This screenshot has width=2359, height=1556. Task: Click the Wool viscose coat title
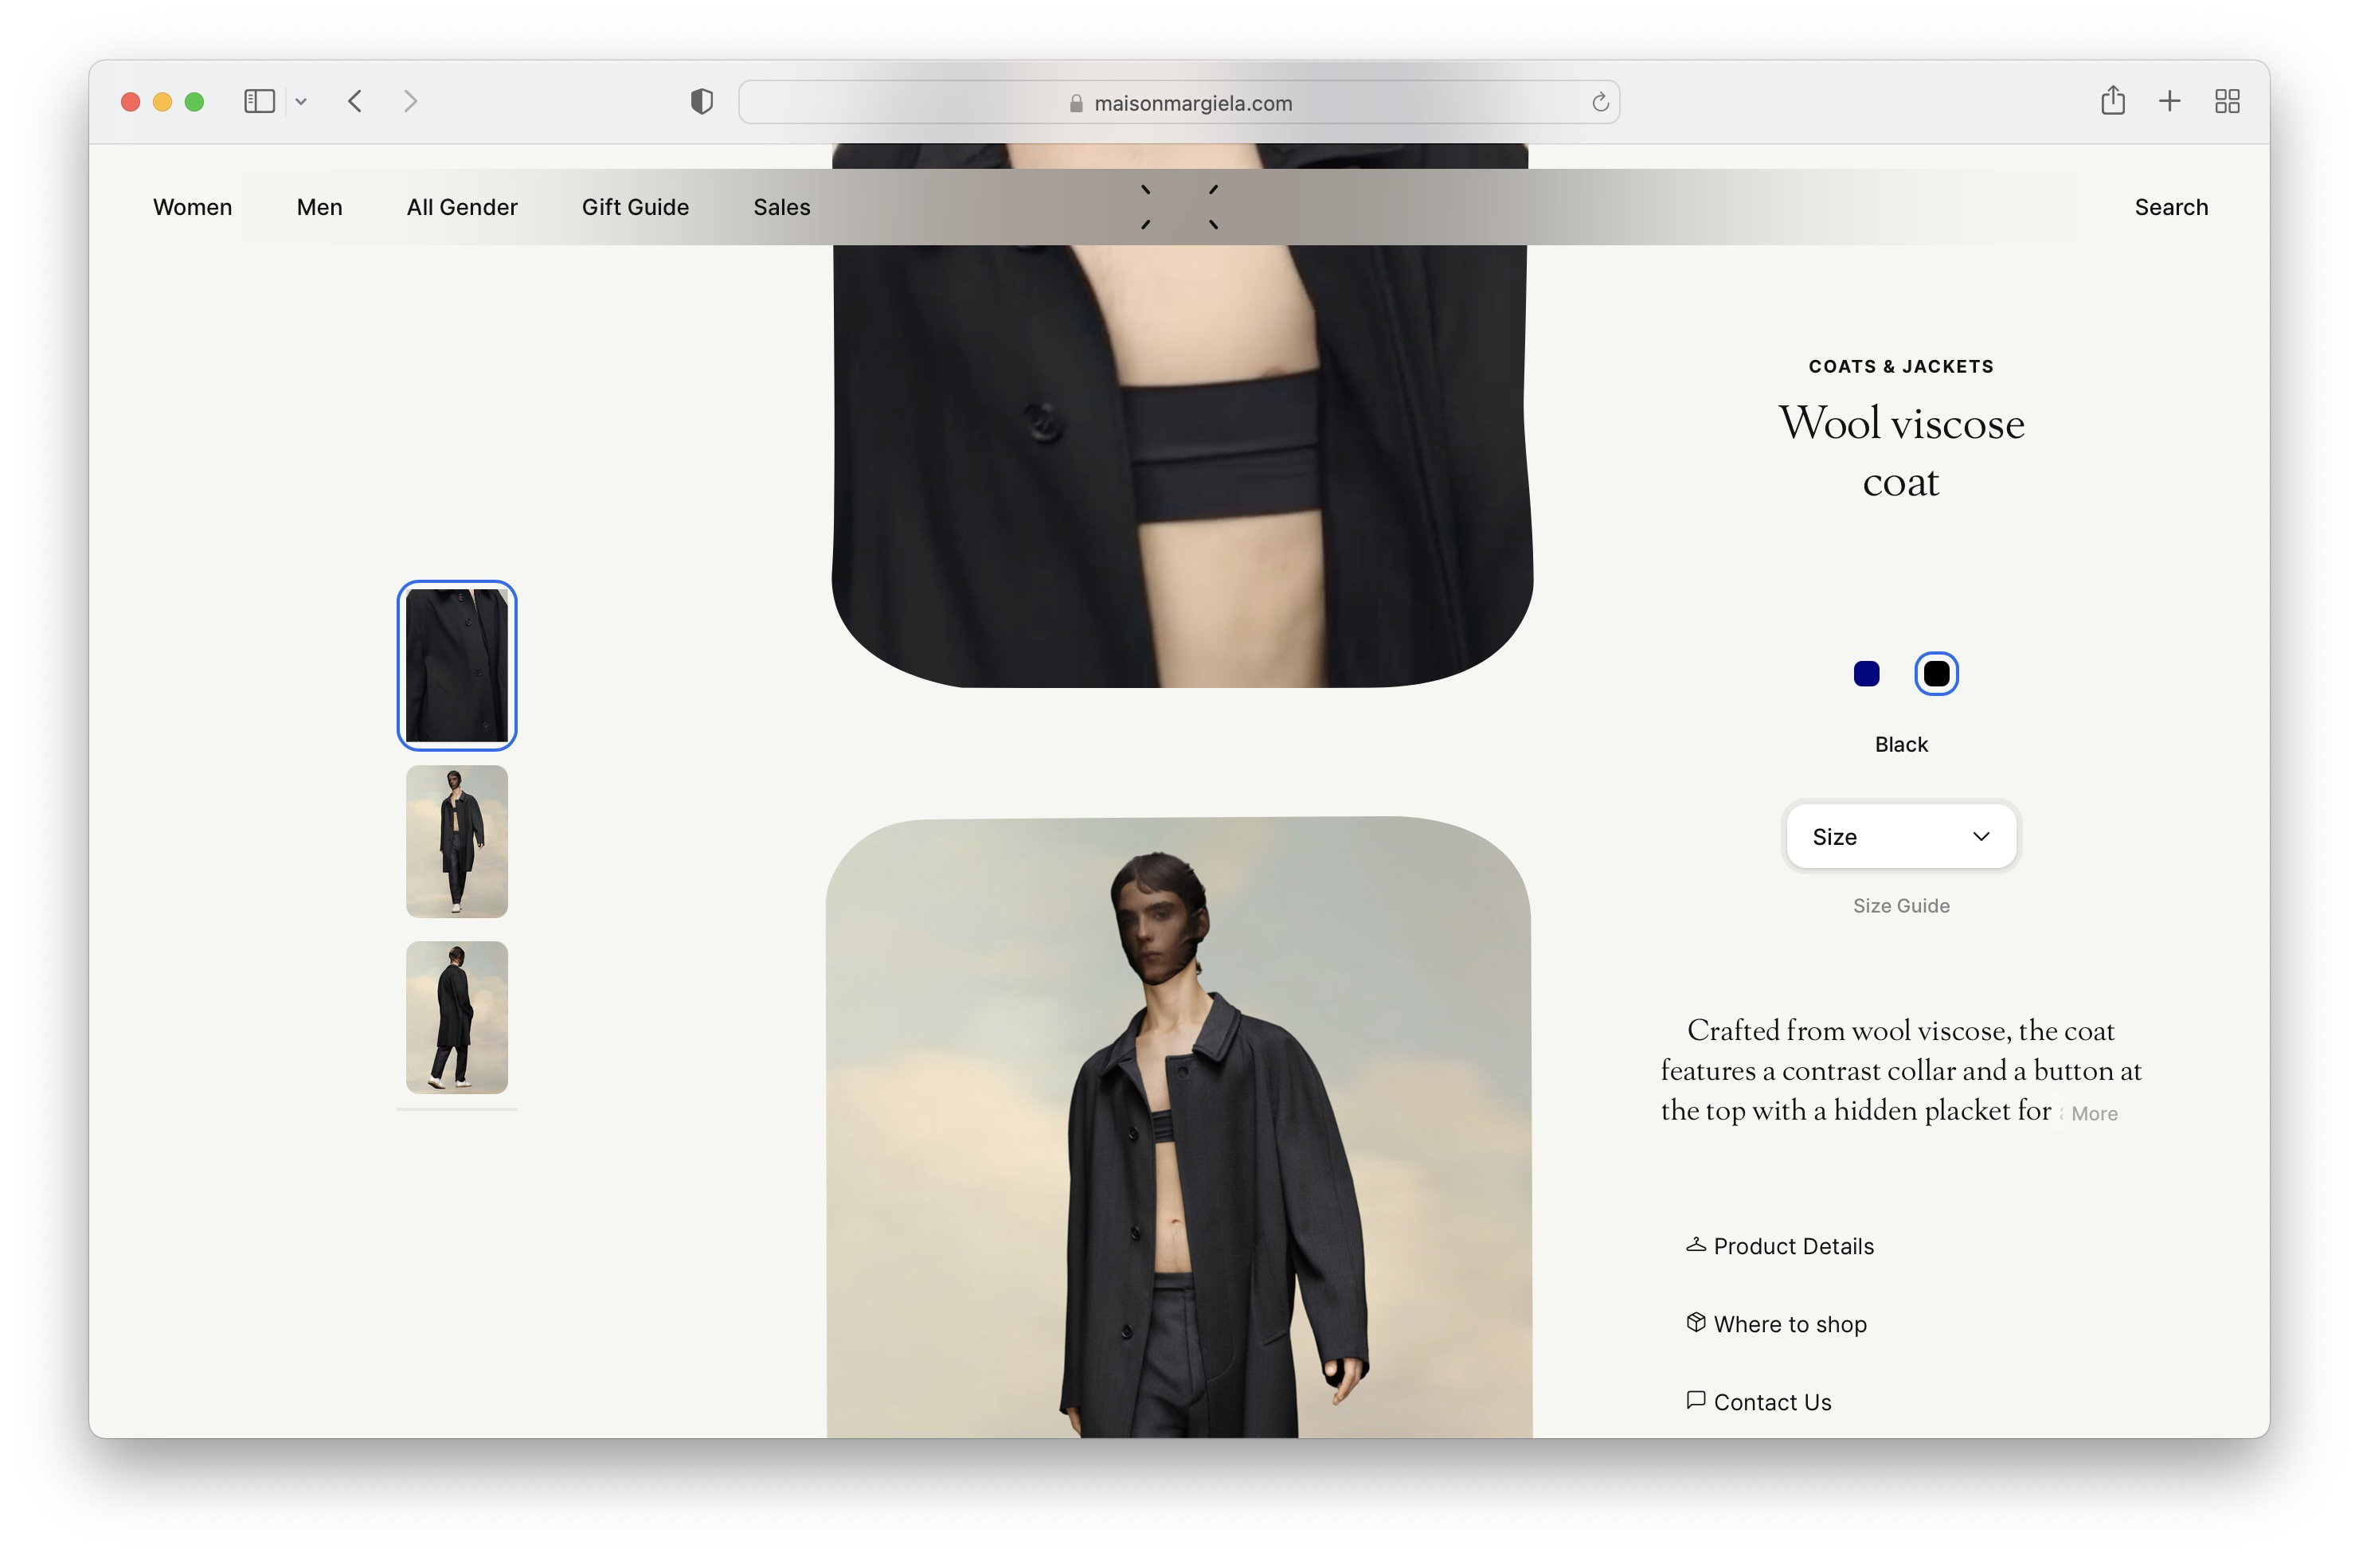[x=1900, y=452]
